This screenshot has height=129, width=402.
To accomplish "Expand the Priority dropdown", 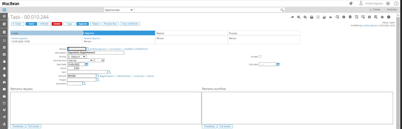I will [x=77, y=57].
